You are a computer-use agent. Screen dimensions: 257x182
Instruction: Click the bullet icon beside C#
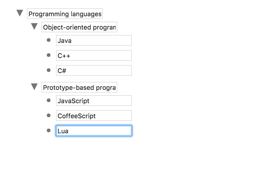[x=48, y=70]
